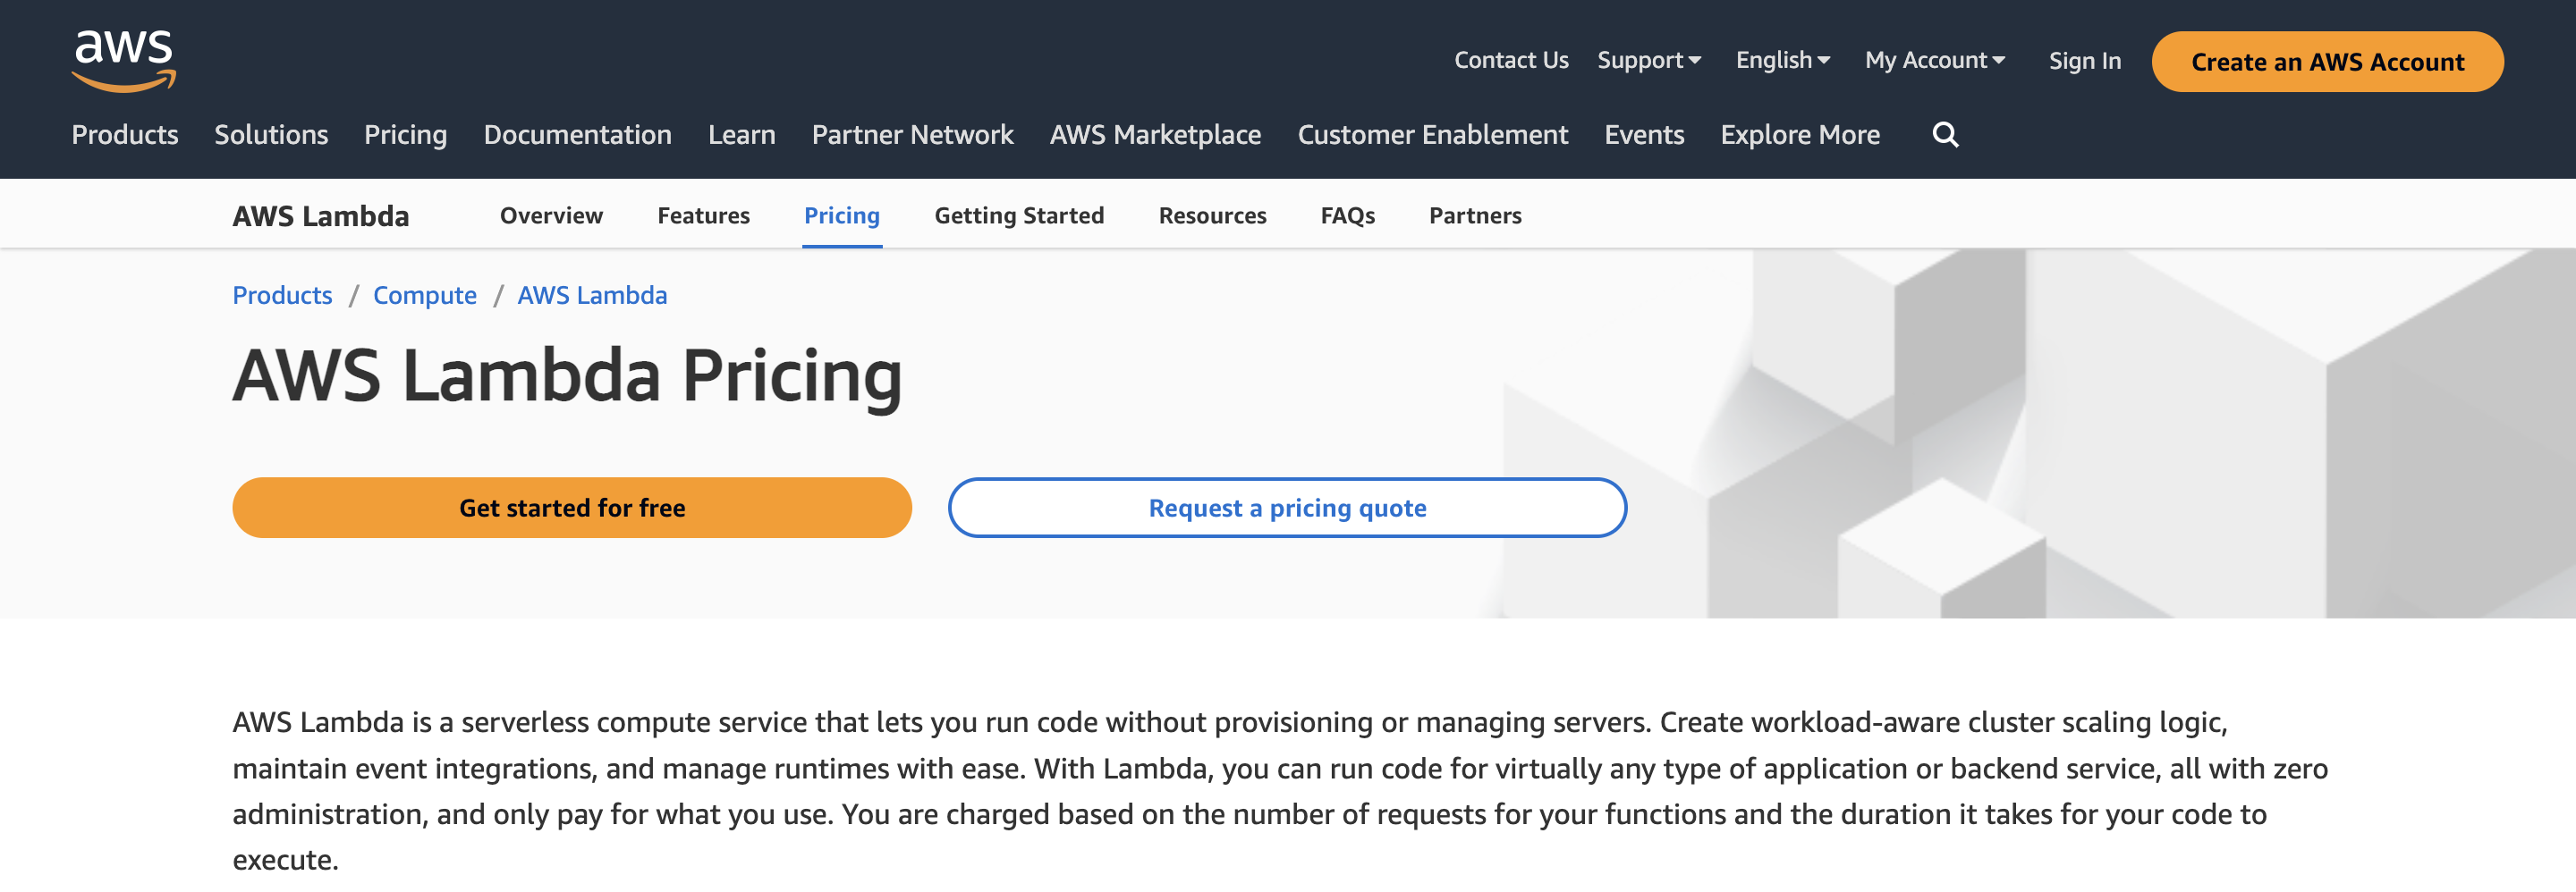Open AWS Marketplace menu

tap(1155, 135)
